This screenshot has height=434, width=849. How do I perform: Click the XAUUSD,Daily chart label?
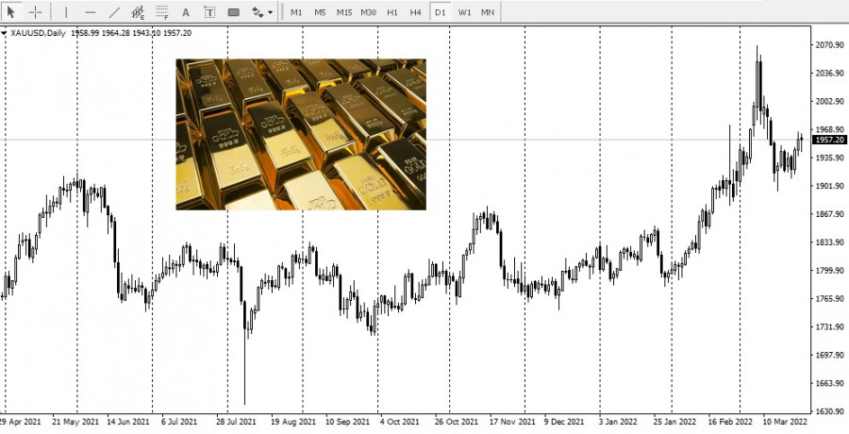tap(38, 33)
